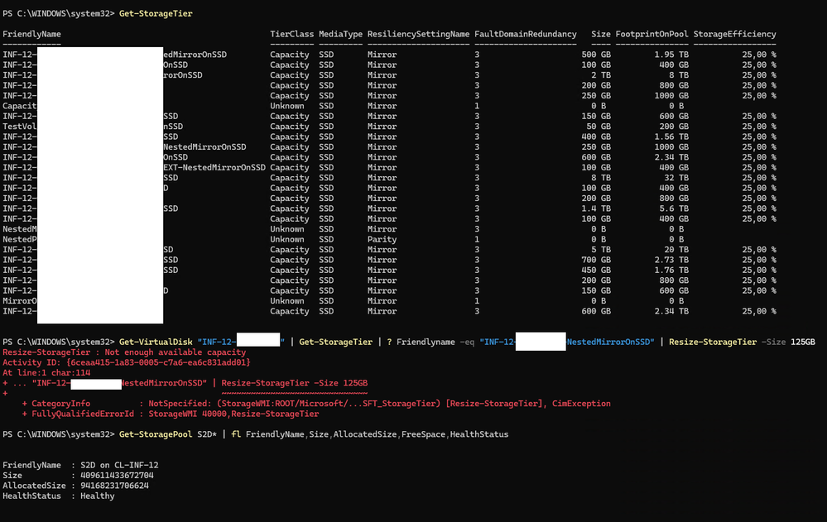This screenshot has height=522, width=827.
Task: Select the 1.56 TB footprint value
Action: pos(671,137)
